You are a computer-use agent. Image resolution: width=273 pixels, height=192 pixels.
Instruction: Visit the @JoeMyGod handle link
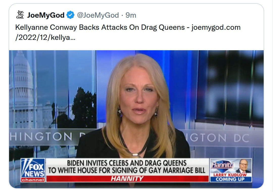98,15
